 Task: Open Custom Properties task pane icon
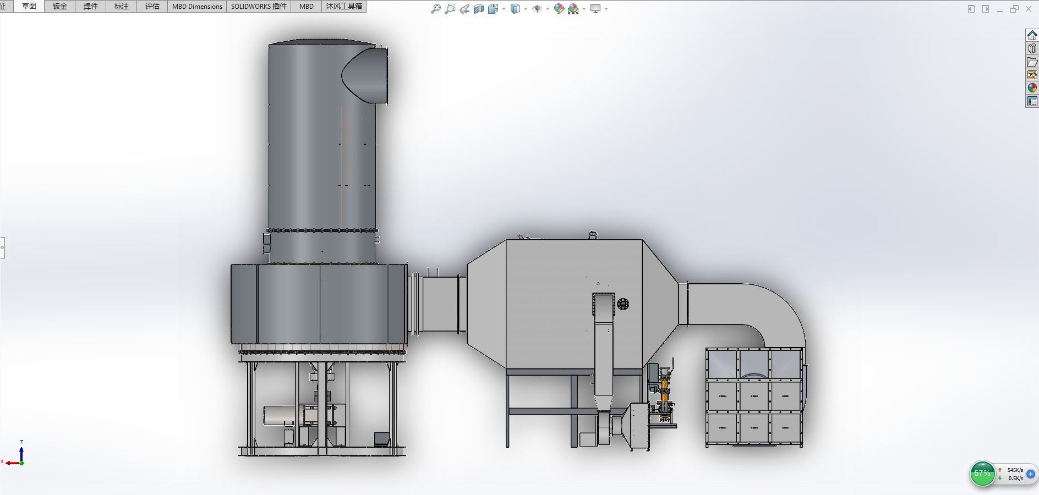click(x=1032, y=101)
